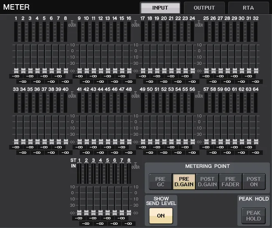The image size is (272, 228).
Task: Click the Σ OVER indicator after channel 40
Action: click(x=72, y=95)
